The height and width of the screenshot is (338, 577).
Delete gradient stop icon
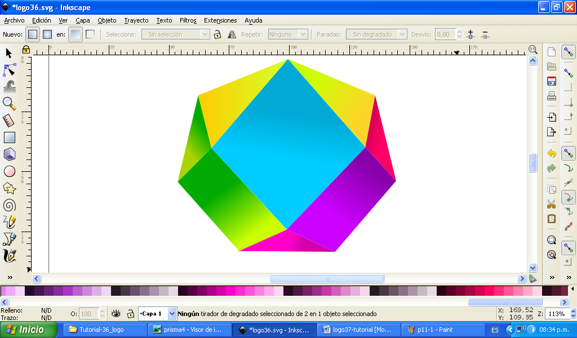click(485, 34)
